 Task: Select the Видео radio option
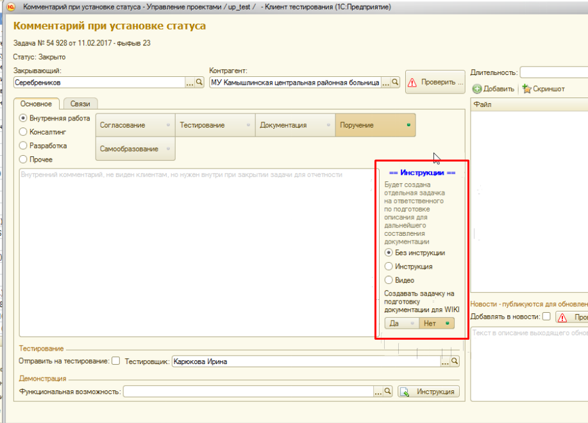coord(388,280)
